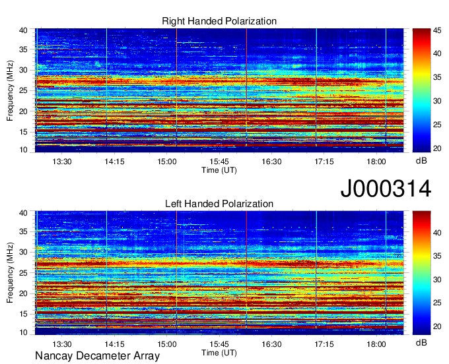Click the Right Handed Polarization spectrogram image
Image resolution: width=449 pixels, height=364 pixels.
click(219, 90)
